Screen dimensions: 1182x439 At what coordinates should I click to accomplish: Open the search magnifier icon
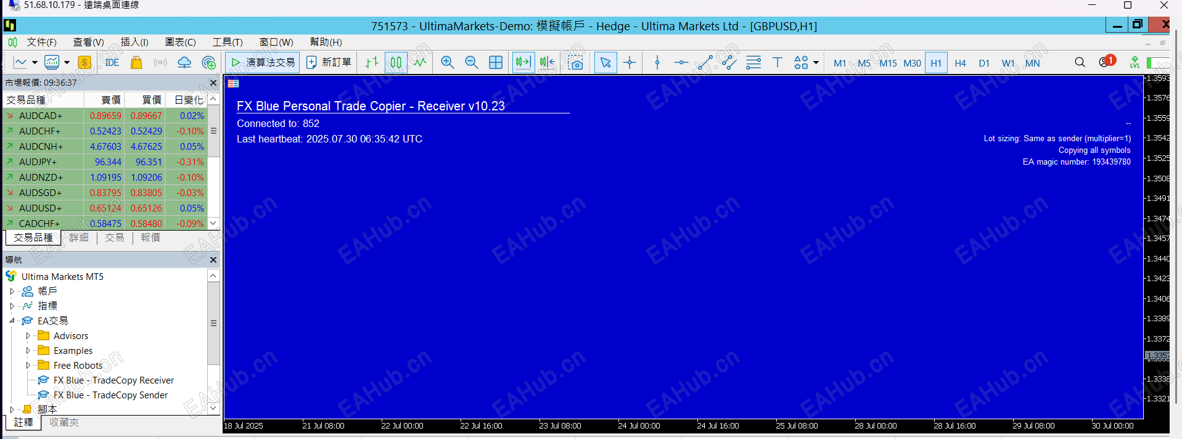[x=1080, y=62]
